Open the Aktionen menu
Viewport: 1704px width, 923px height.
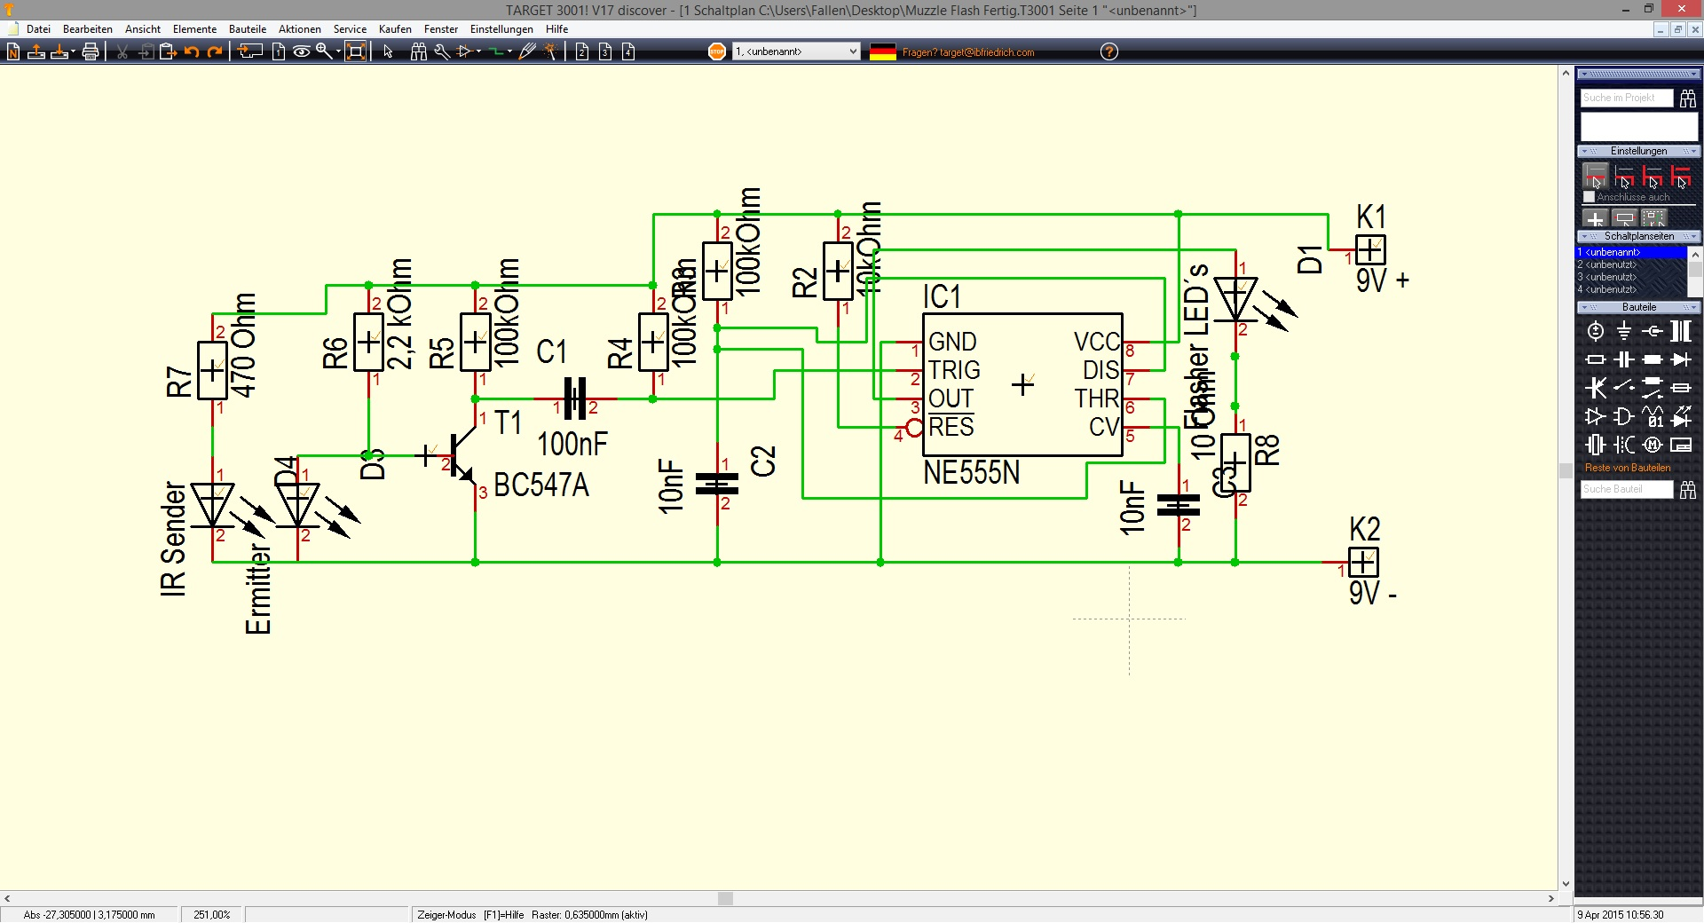(x=300, y=29)
